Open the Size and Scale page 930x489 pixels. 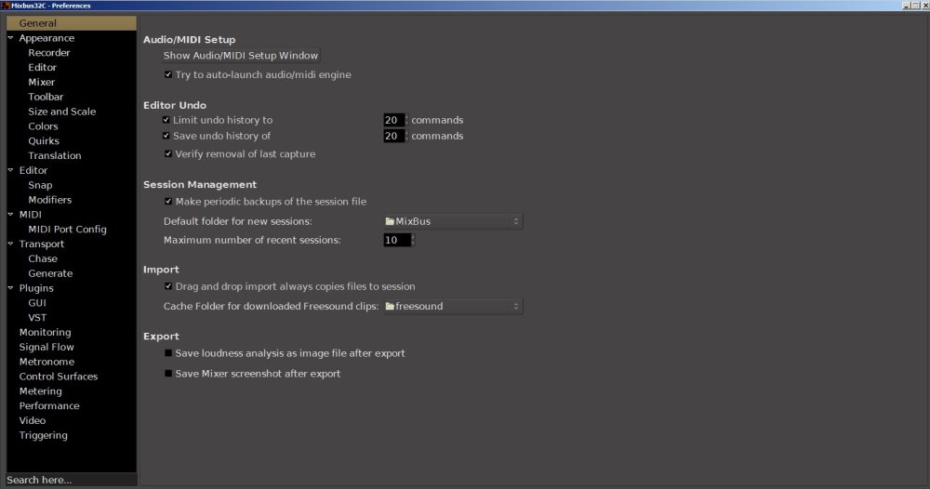pos(61,112)
